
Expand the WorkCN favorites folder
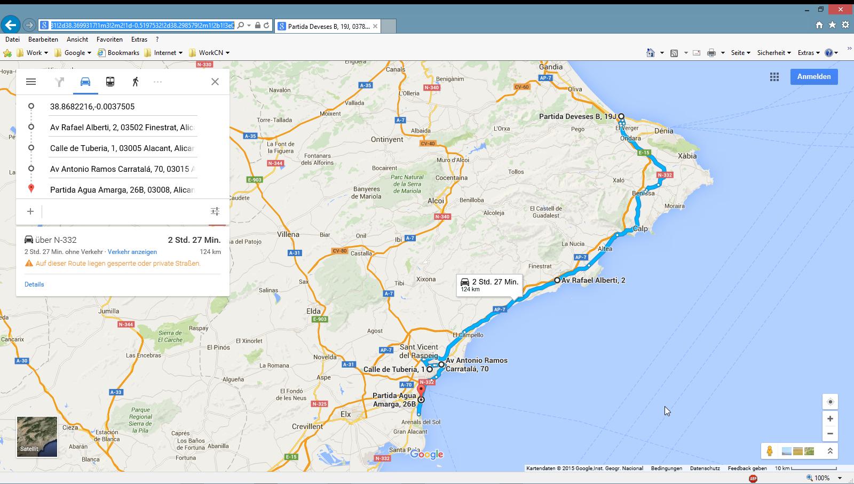click(x=209, y=53)
